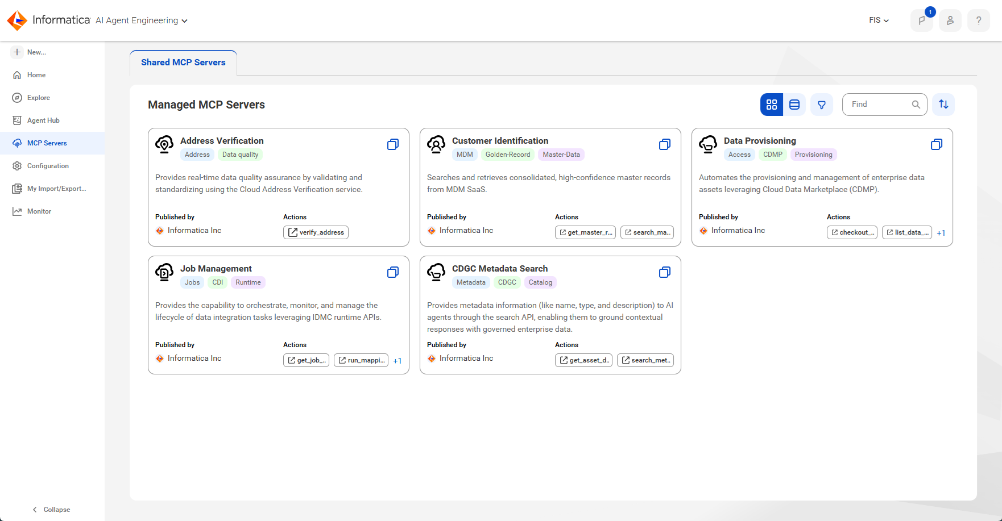Copy the Address Verification server
The width and height of the screenshot is (1002, 521).
[x=393, y=144]
